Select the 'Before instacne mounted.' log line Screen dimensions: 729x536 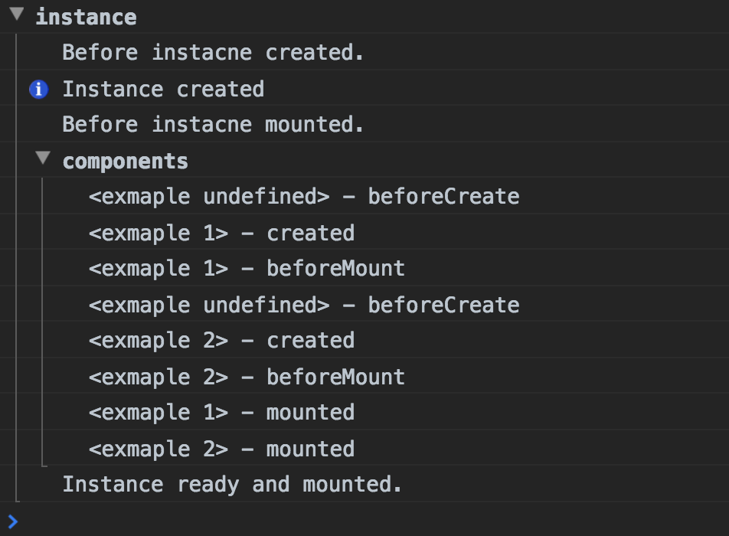pos(212,124)
